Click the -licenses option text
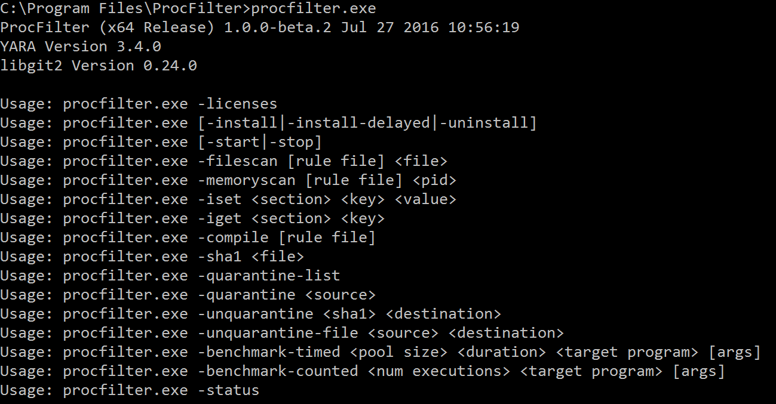The height and width of the screenshot is (404, 776). [x=237, y=104]
